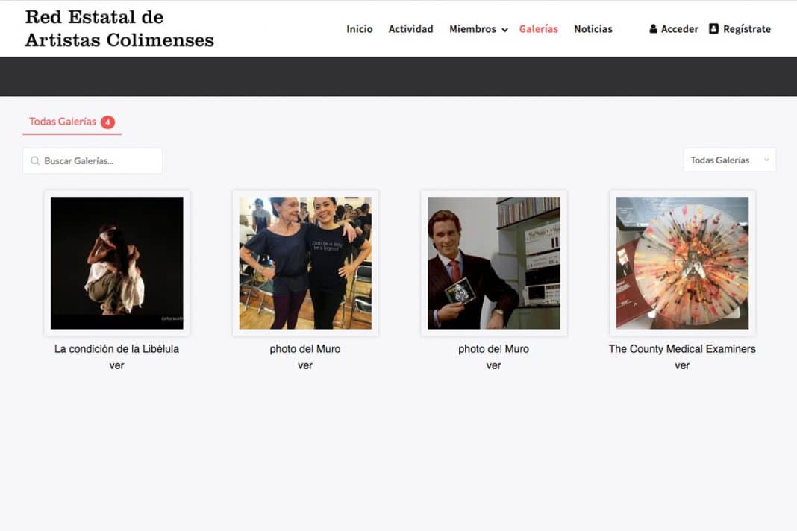
Task: Click ver under The County Medical Examiners
Action: point(682,365)
